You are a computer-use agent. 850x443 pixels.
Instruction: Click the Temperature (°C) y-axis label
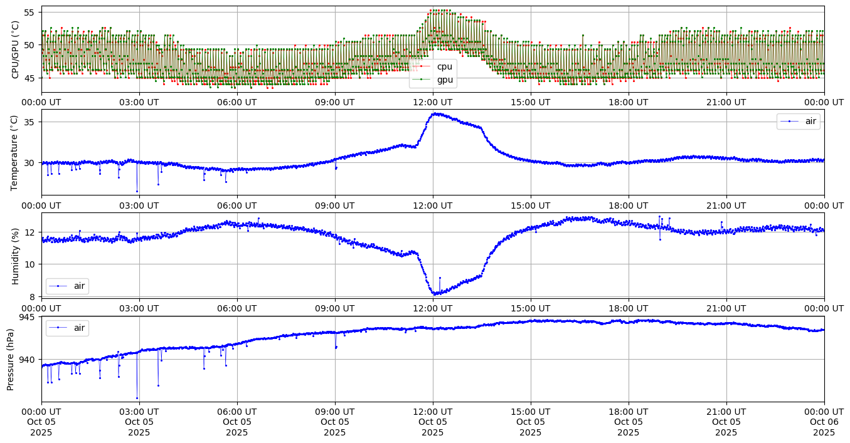point(16,152)
